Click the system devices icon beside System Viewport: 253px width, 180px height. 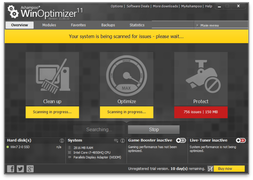tap(116, 141)
